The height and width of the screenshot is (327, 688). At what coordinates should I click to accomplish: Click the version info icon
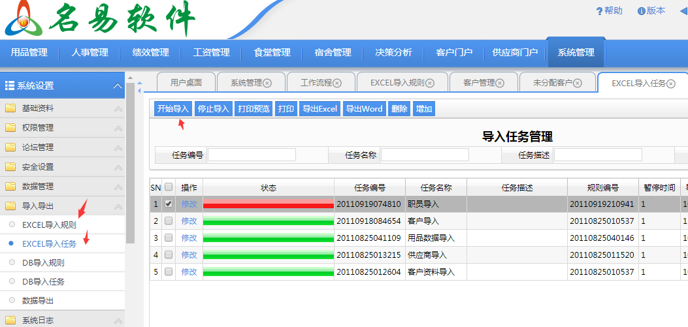[x=642, y=11]
